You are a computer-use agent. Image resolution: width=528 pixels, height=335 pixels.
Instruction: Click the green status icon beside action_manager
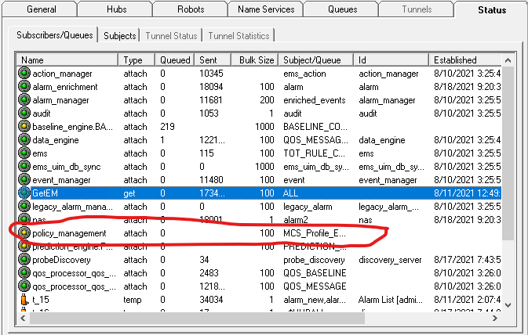point(25,74)
